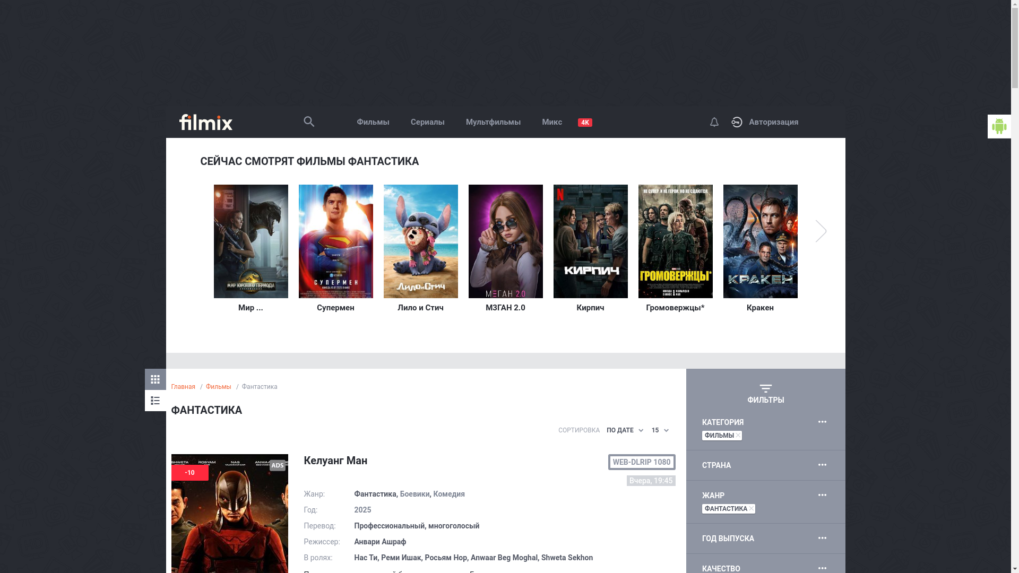Viewport: 1019px width, 573px height.
Task: Open the Кракен poster
Action: (760, 241)
